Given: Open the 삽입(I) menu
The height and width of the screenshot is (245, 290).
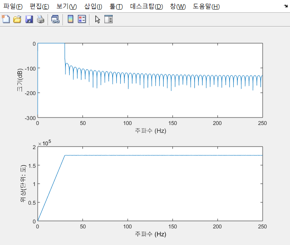Looking at the screenshot, I should [93, 7].
